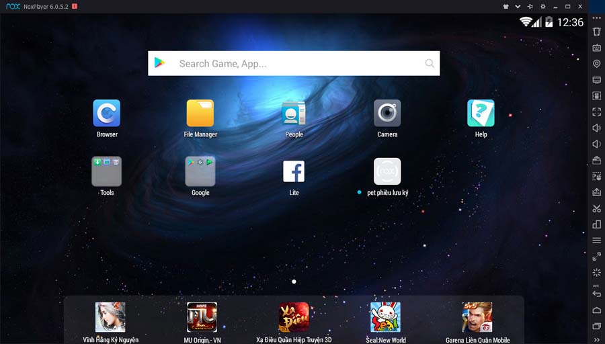Click the Android back arrow

point(596,294)
